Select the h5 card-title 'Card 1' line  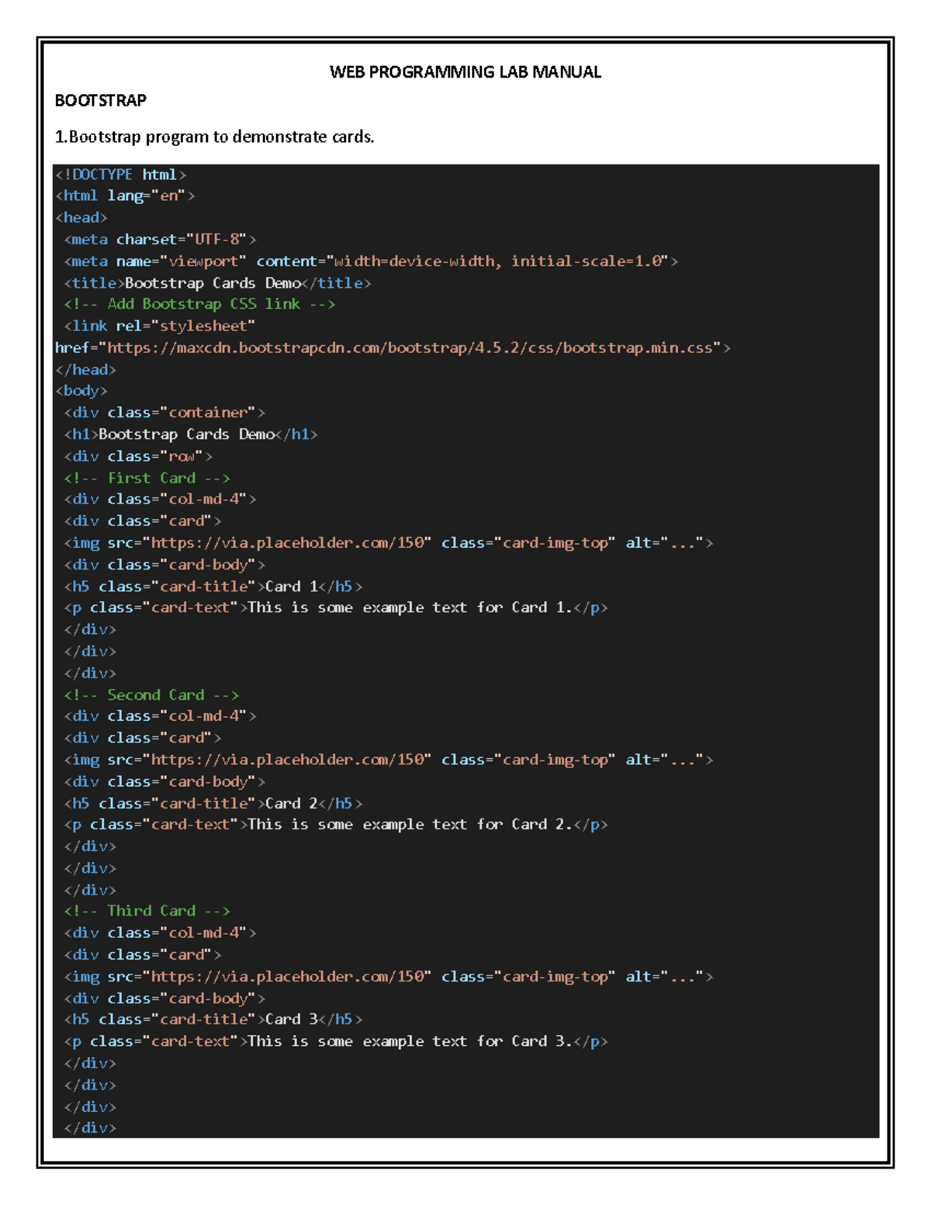213,587
